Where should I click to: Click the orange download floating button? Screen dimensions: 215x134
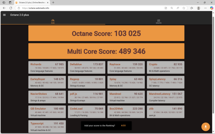[205, 127]
